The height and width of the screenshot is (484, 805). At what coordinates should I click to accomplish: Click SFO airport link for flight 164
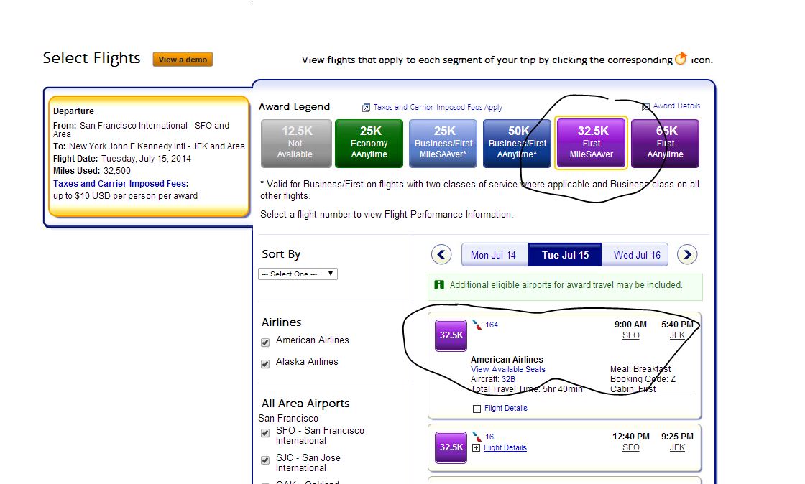point(630,335)
